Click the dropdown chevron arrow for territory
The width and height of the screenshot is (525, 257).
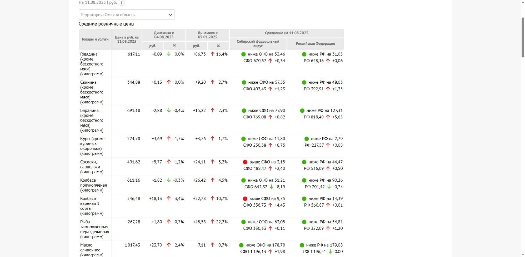pos(170,15)
